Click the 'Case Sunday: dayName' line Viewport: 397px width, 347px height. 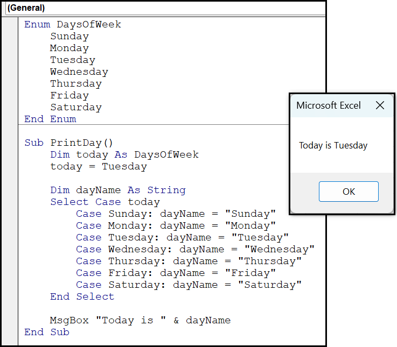(x=176, y=214)
